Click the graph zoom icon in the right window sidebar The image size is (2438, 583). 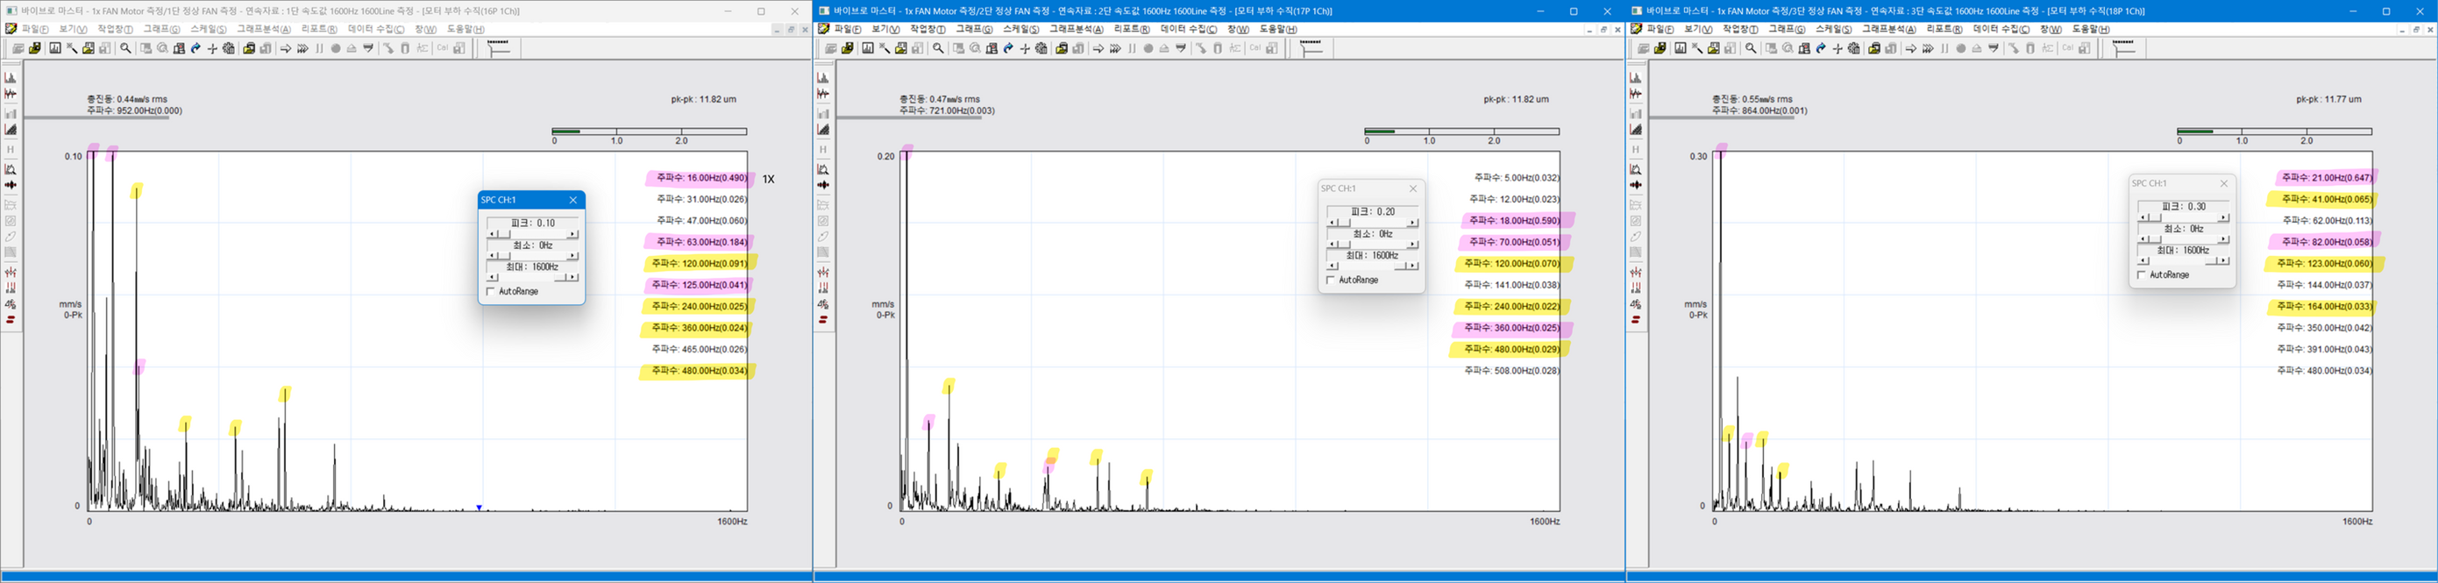click(x=1636, y=169)
